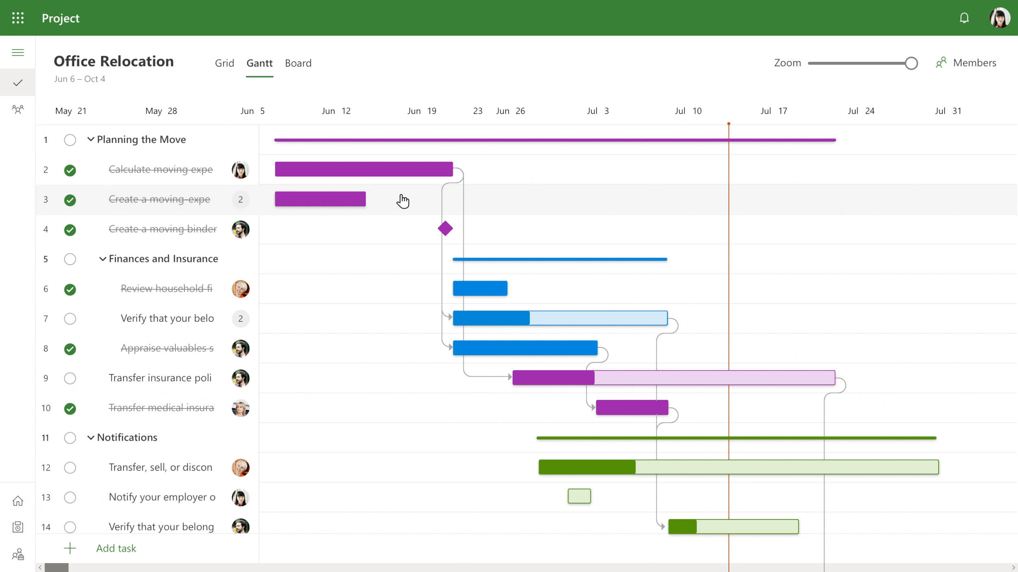Open the people group sidebar icon
This screenshot has height=572, width=1018.
(x=18, y=109)
